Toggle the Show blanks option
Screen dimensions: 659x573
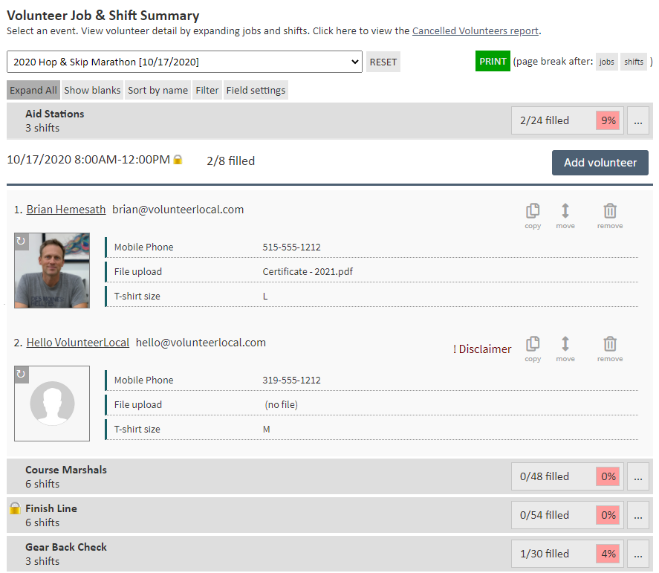[x=92, y=90]
